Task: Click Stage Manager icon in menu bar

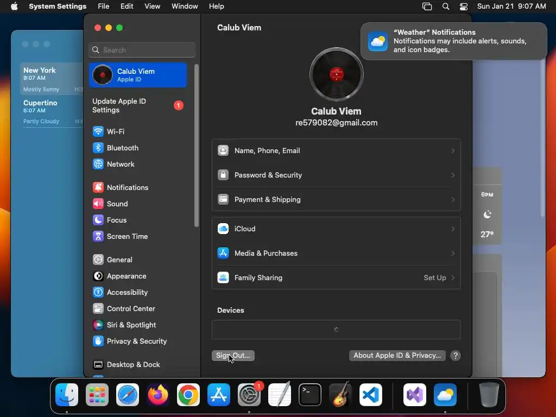Action: [427, 7]
